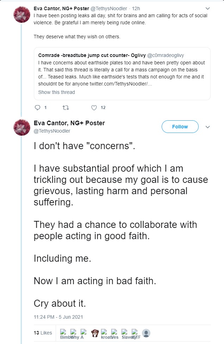The height and width of the screenshot is (344, 224).
Task: Open Eva Cantor's avatar on the main tweet
Action: [22, 127]
